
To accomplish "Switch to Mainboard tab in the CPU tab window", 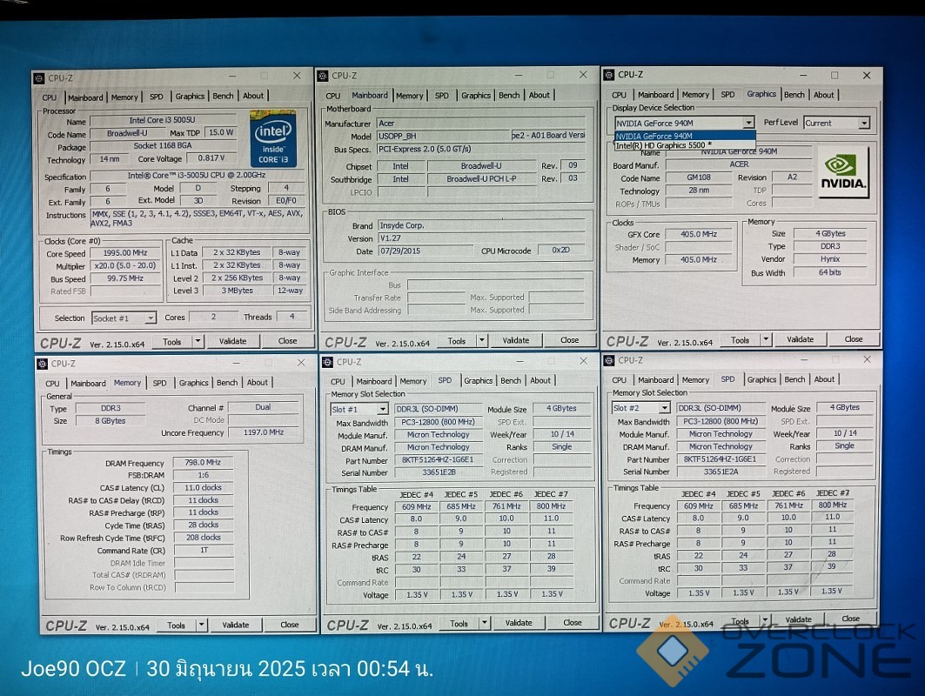I will coord(85,97).
